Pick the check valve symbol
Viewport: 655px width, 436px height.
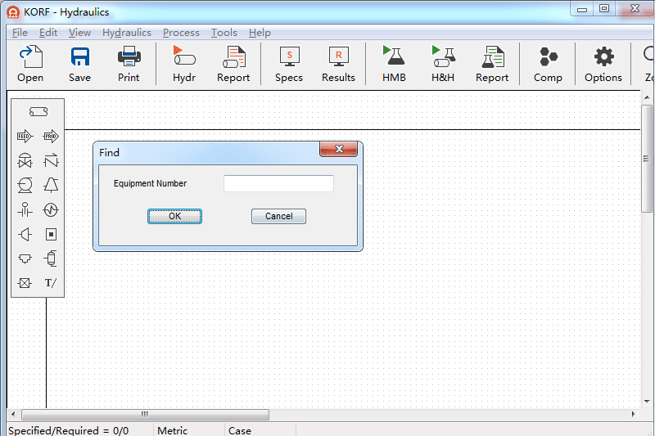tap(51, 160)
